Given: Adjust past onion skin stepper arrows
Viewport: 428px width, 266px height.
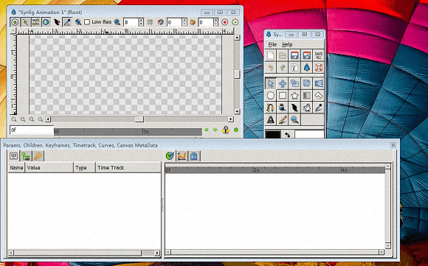Looking at the screenshot, I should [184, 22].
